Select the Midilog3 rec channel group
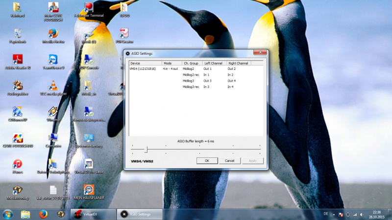 (x=191, y=87)
